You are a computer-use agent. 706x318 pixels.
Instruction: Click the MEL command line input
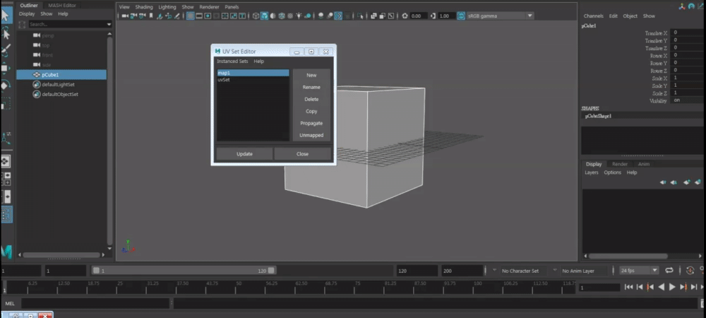pos(95,304)
